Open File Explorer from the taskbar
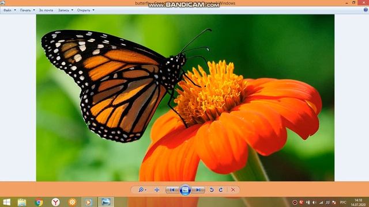Image resolution: width=369 pixels, height=207 pixels. (22, 202)
